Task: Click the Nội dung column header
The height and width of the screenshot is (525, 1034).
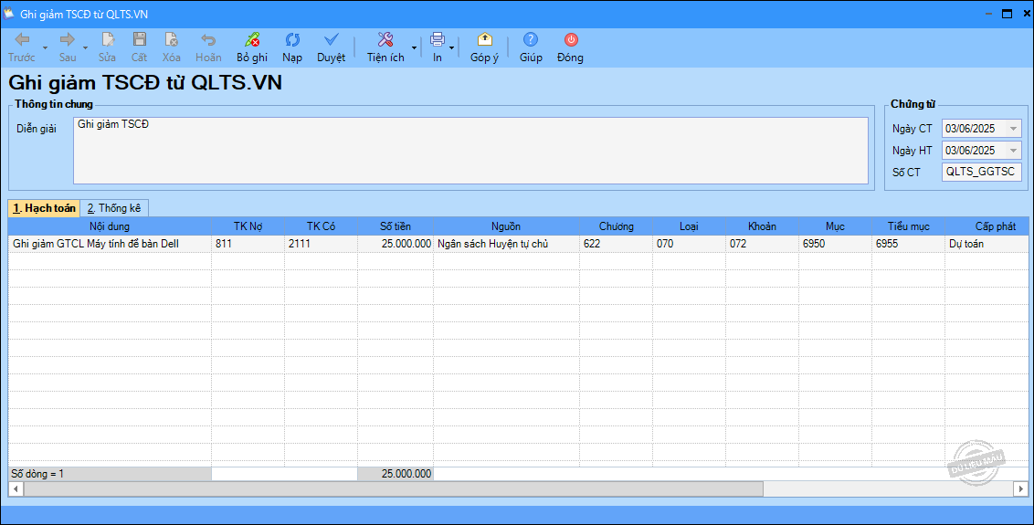Action: [x=110, y=226]
